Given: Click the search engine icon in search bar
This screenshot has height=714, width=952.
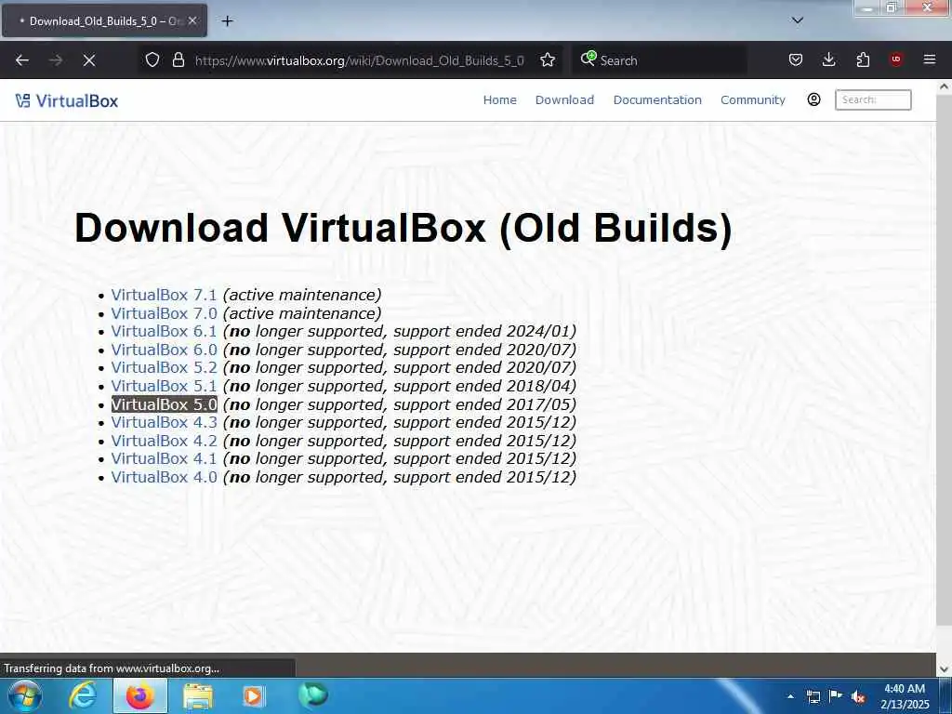Looking at the screenshot, I should 588,59.
